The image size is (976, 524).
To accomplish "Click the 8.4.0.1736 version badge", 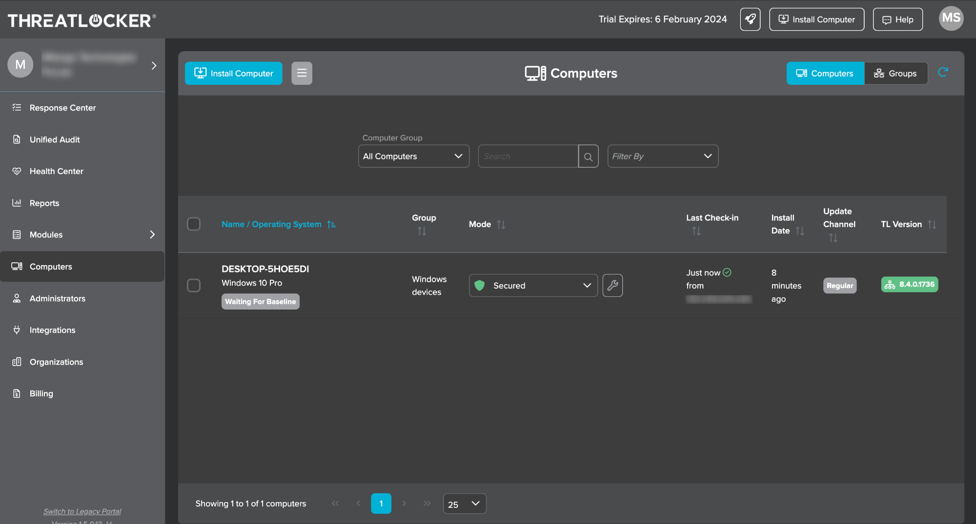I will (x=910, y=284).
